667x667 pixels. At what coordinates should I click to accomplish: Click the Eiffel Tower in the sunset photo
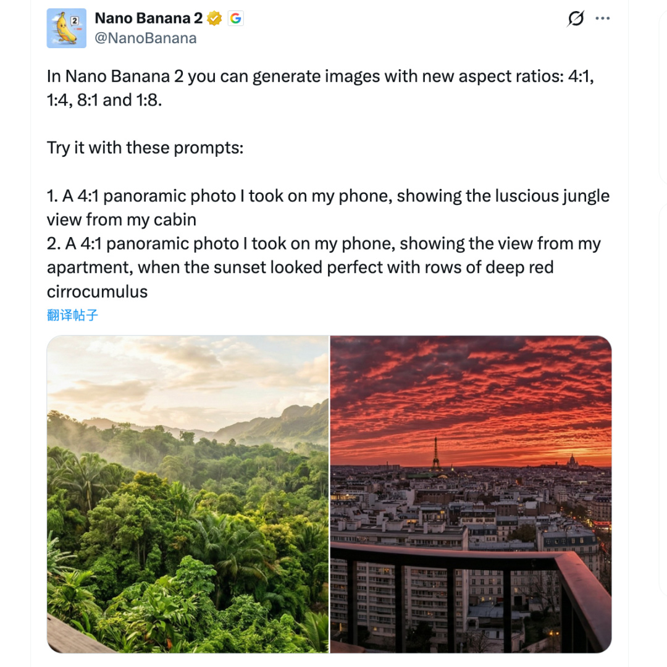click(436, 453)
